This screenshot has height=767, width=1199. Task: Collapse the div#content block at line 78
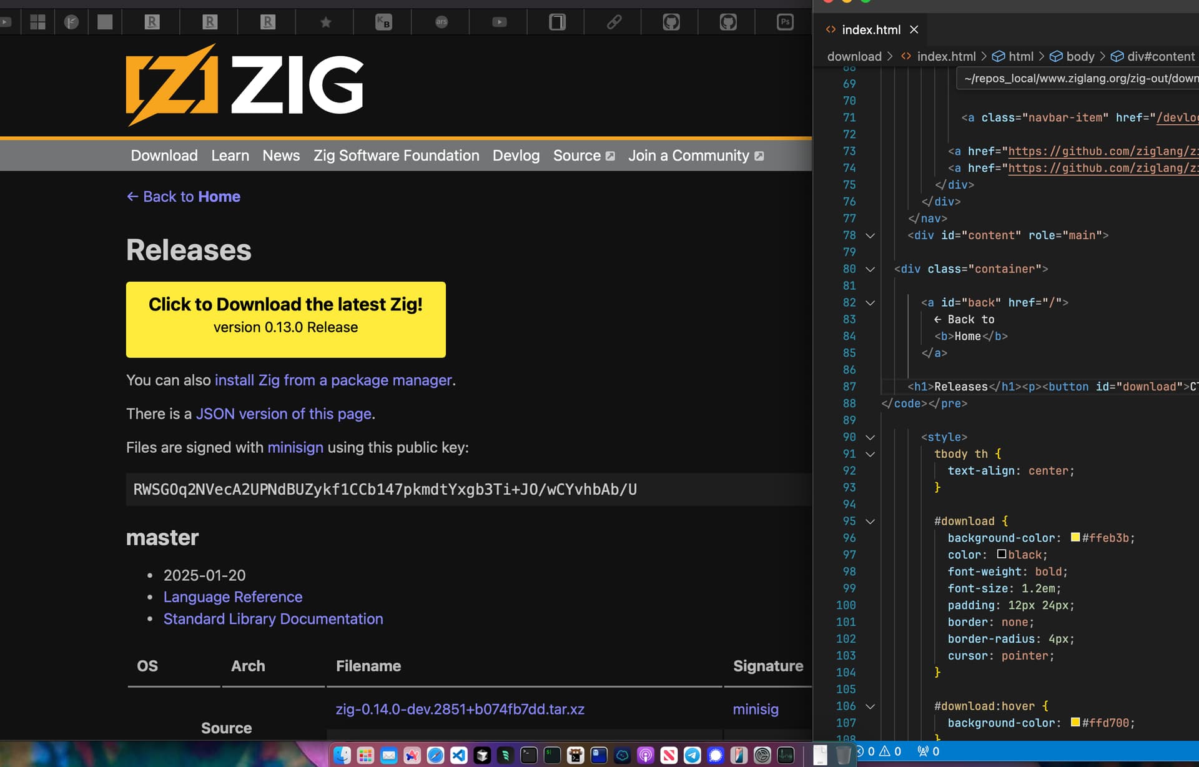870,235
